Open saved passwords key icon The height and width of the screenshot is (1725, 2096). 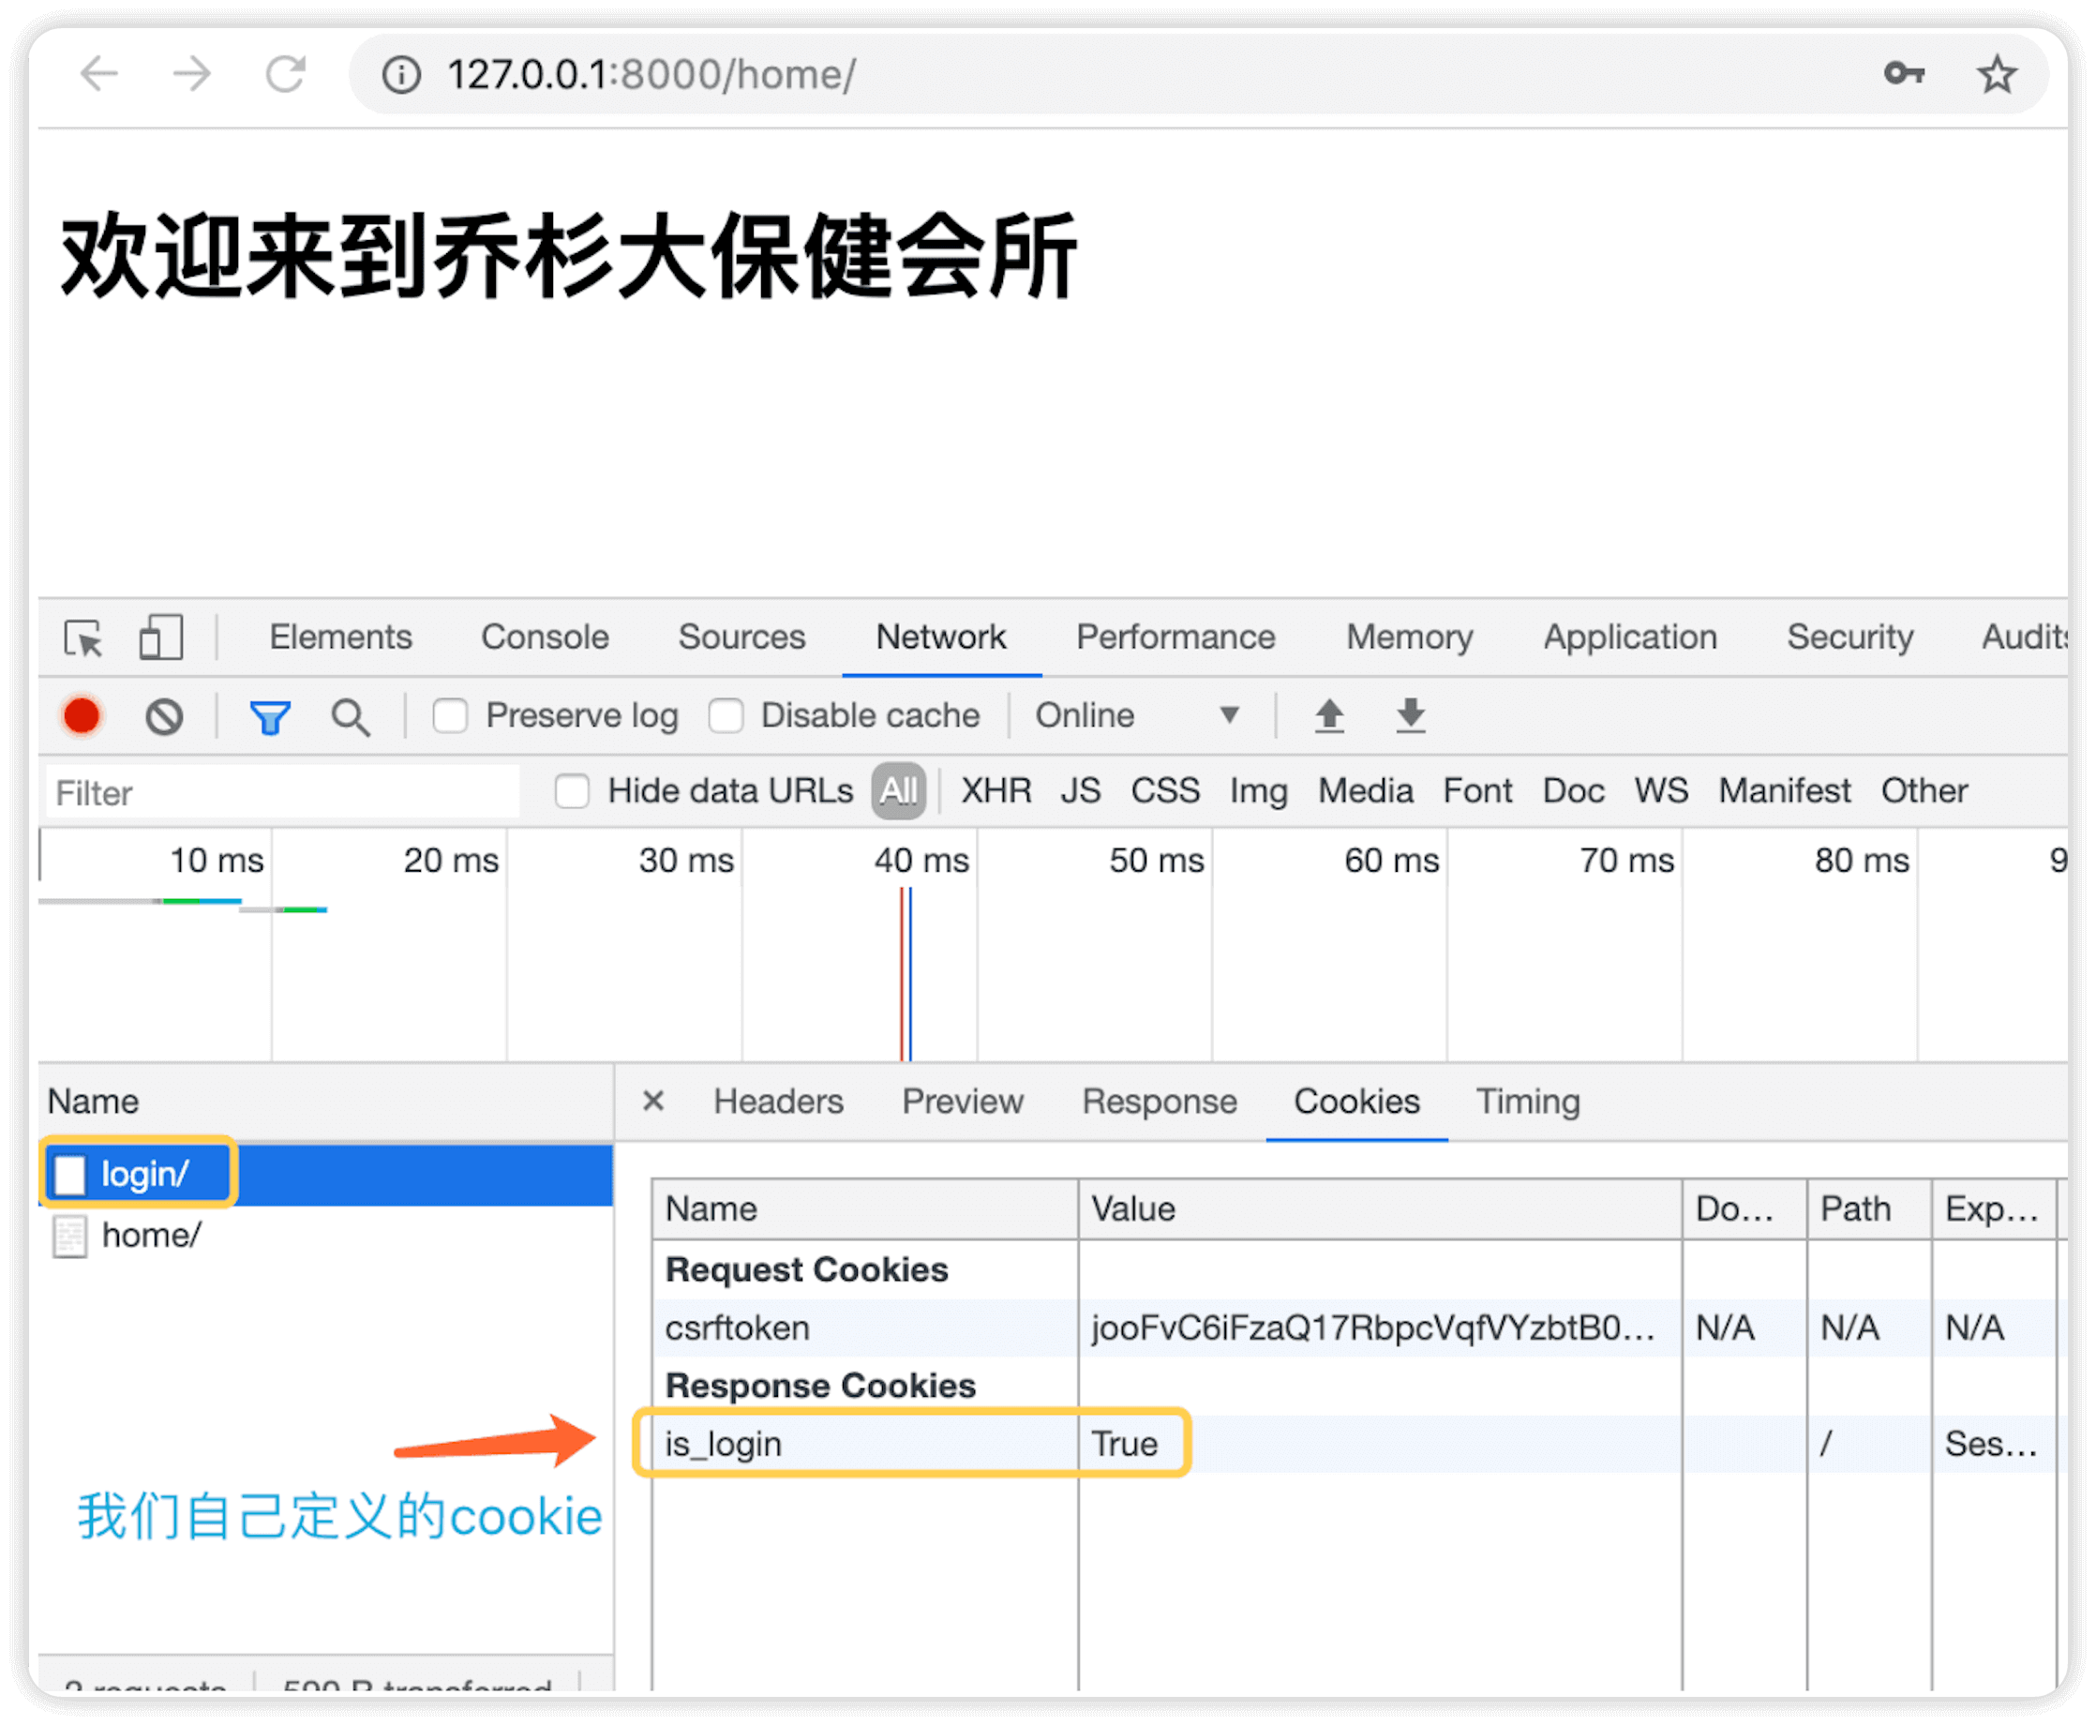[1903, 72]
